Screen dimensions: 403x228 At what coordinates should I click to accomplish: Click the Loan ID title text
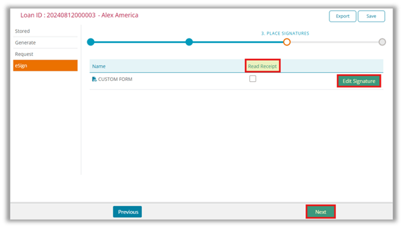coord(80,15)
